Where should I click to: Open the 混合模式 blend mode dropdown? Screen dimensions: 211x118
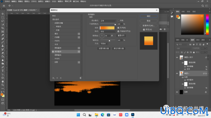pyautogui.click(x=108, y=21)
